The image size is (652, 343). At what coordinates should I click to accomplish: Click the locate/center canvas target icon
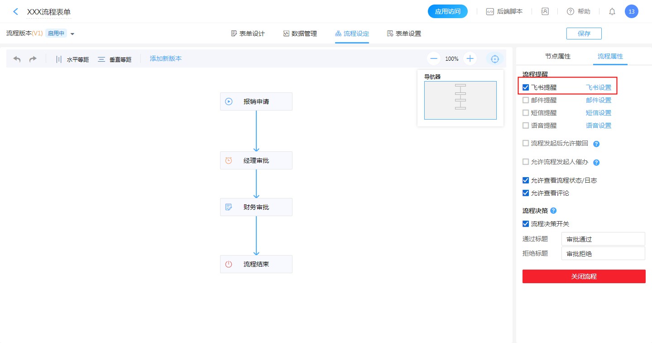(x=495, y=59)
